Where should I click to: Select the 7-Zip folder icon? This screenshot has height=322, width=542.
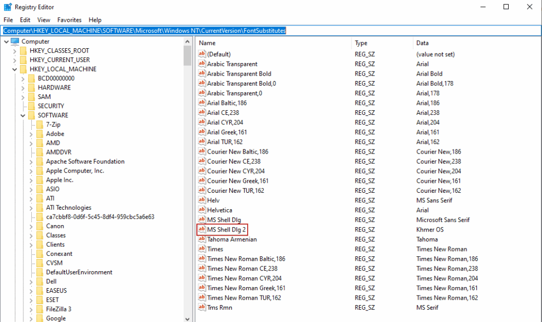(x=40, y=124)
